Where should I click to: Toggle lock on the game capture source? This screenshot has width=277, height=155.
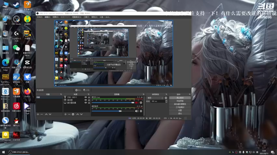tap(89, 100)
